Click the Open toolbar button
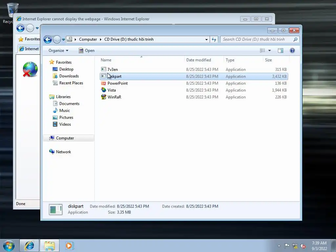The image size is (336, 252). tap(87, 51)
